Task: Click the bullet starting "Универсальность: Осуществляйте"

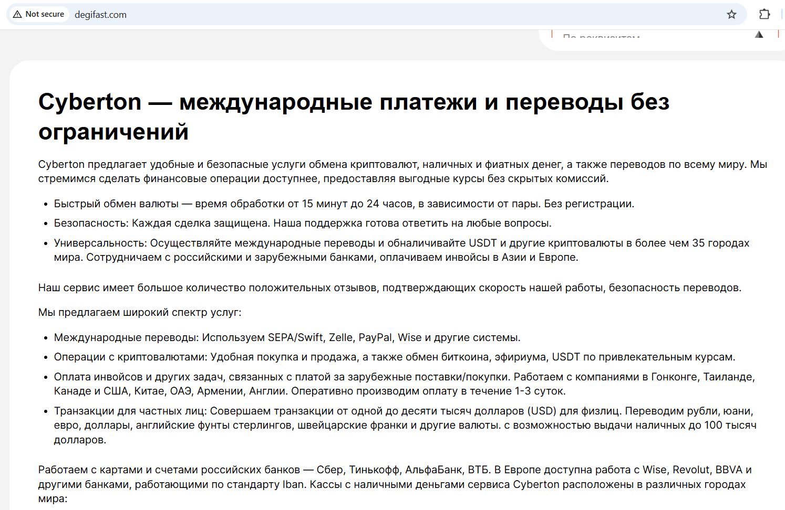Action: pos(401,250)
